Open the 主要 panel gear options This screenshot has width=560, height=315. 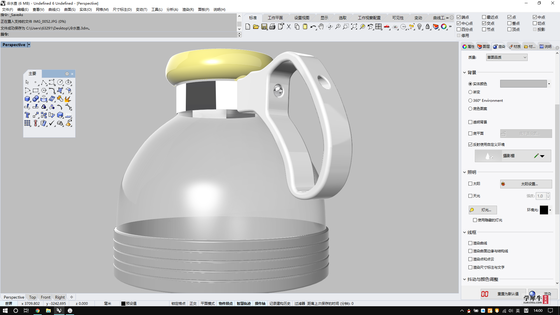pos(67,74)
